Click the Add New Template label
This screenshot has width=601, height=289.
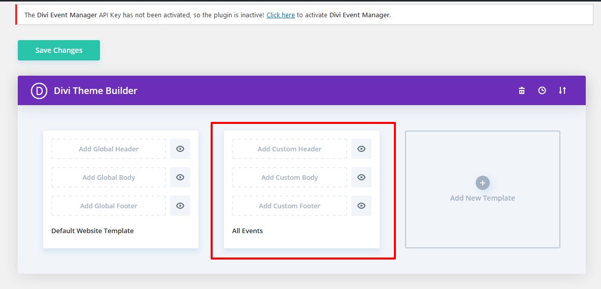coord(483,198)
